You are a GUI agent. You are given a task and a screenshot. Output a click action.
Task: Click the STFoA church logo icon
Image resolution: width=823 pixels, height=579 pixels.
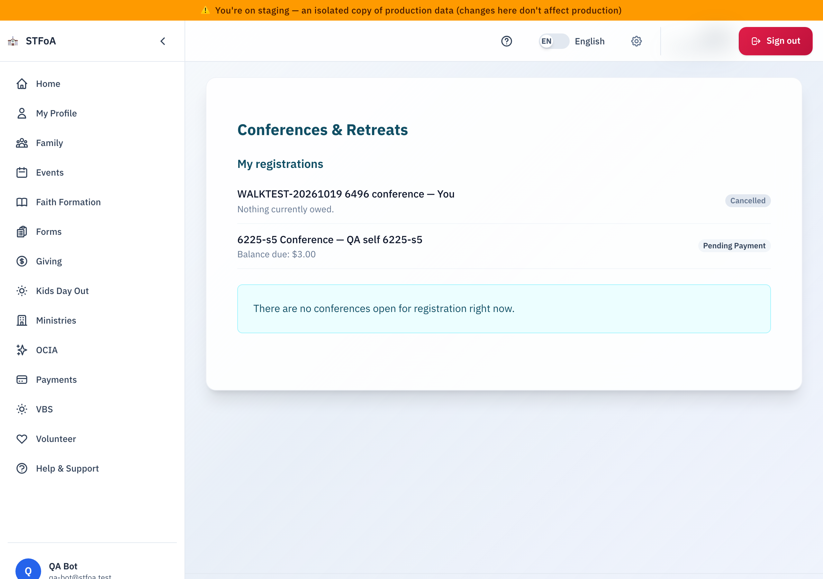(13, 41)
